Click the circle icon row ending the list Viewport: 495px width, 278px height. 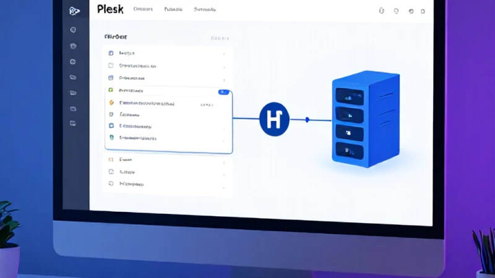coord(167,183)
